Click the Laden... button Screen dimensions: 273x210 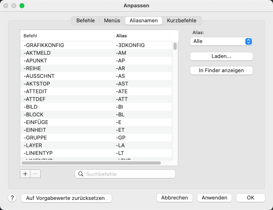(221, 56)
